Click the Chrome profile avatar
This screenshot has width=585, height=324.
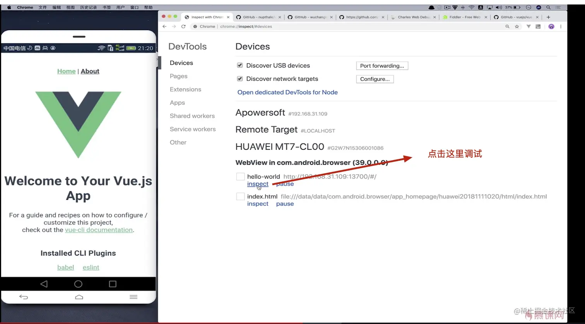click(551, 26)
